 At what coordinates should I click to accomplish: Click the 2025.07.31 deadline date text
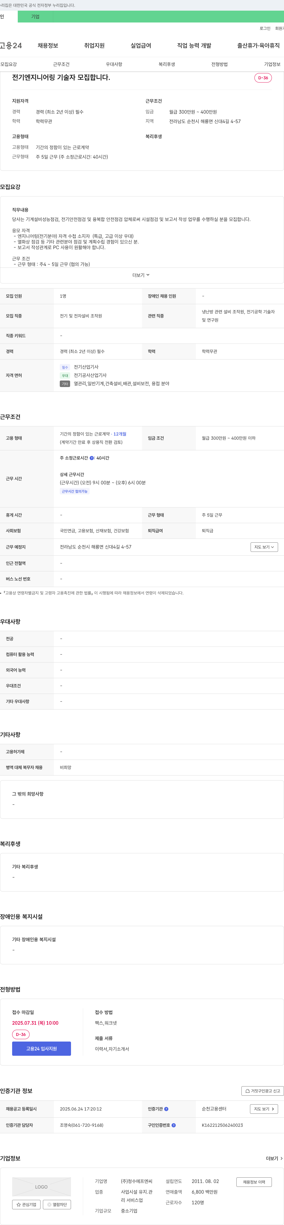pos(35,1023)
